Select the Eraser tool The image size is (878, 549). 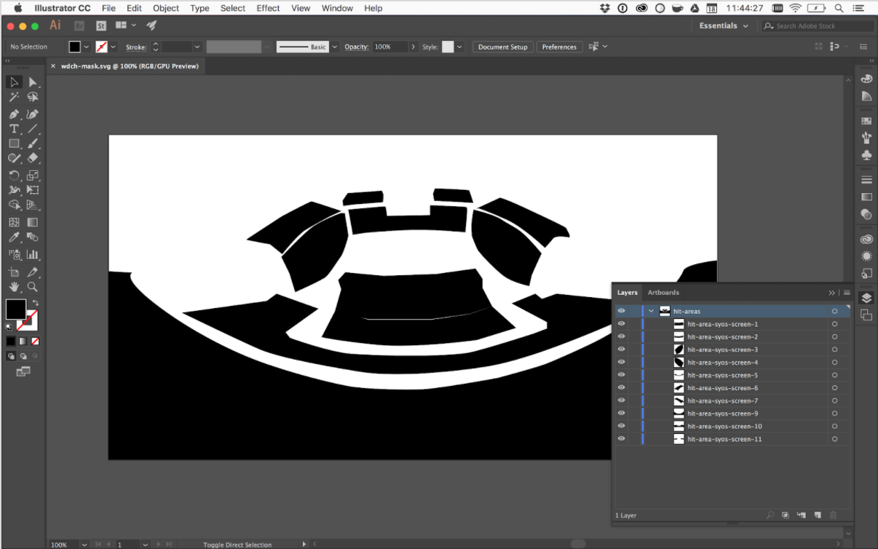(x=33, y=158)
